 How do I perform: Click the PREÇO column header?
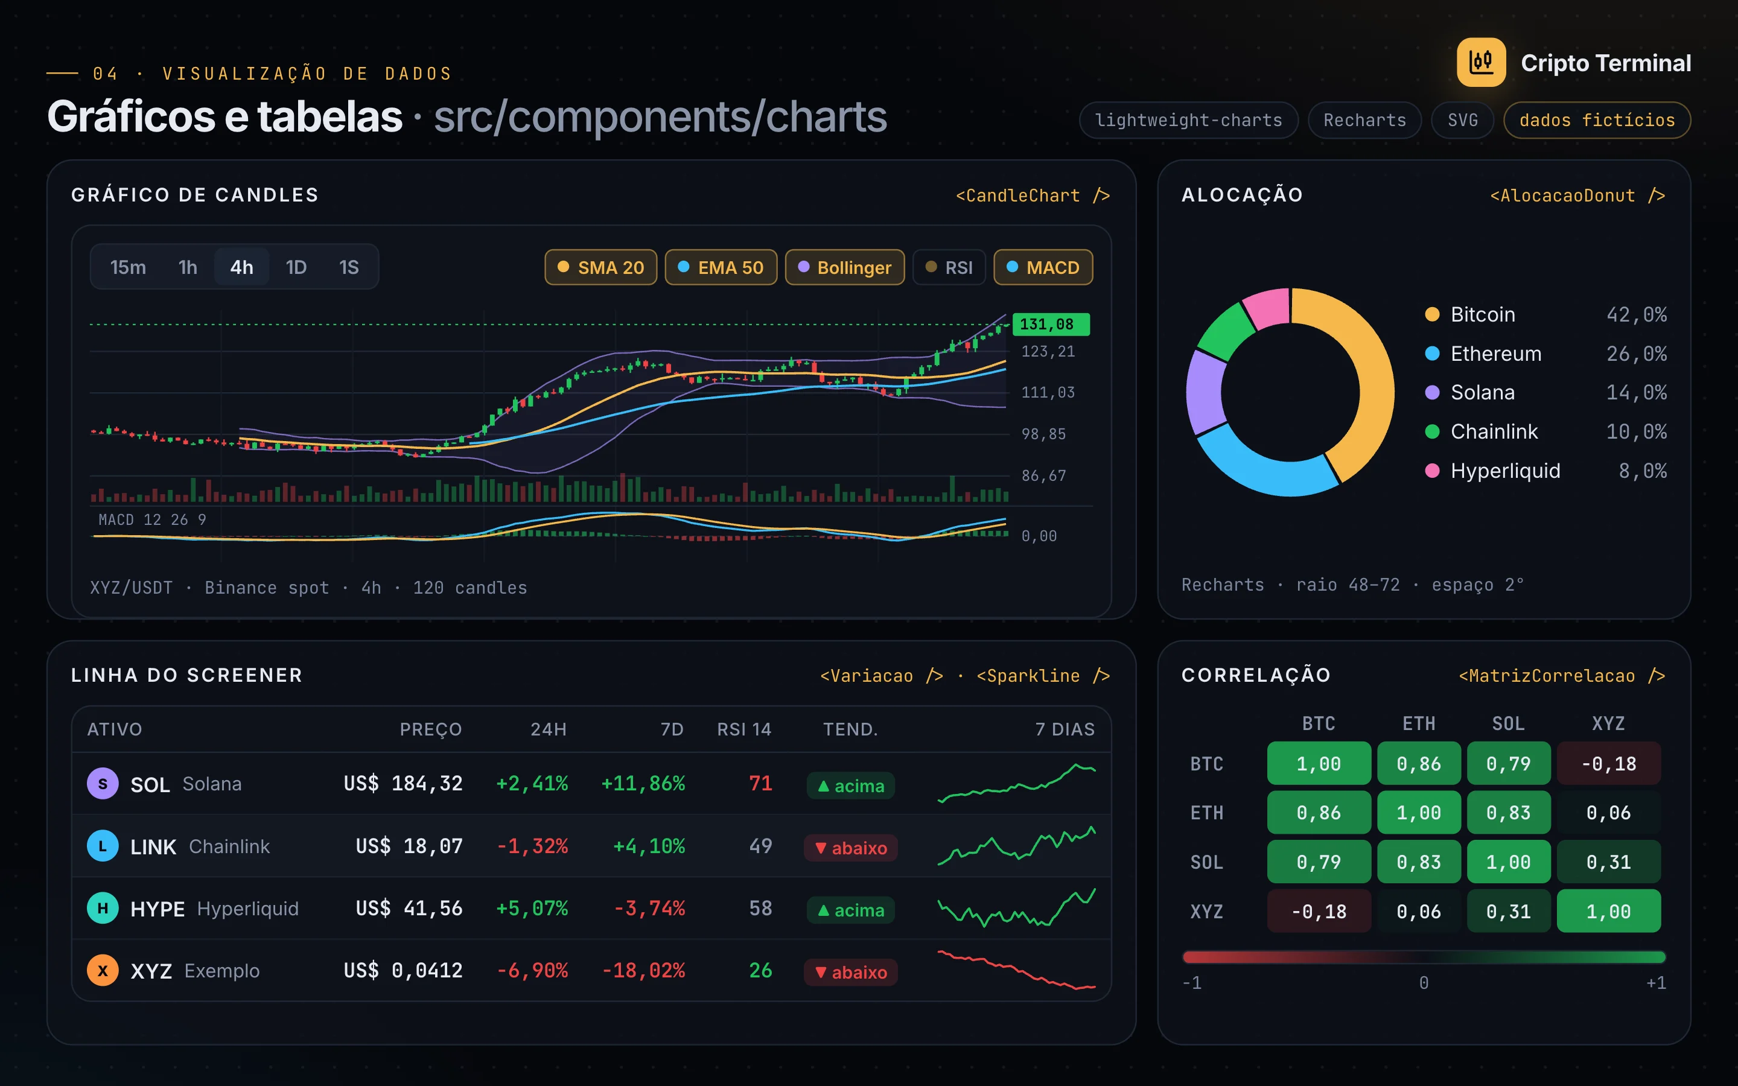[x=430, y=729]
